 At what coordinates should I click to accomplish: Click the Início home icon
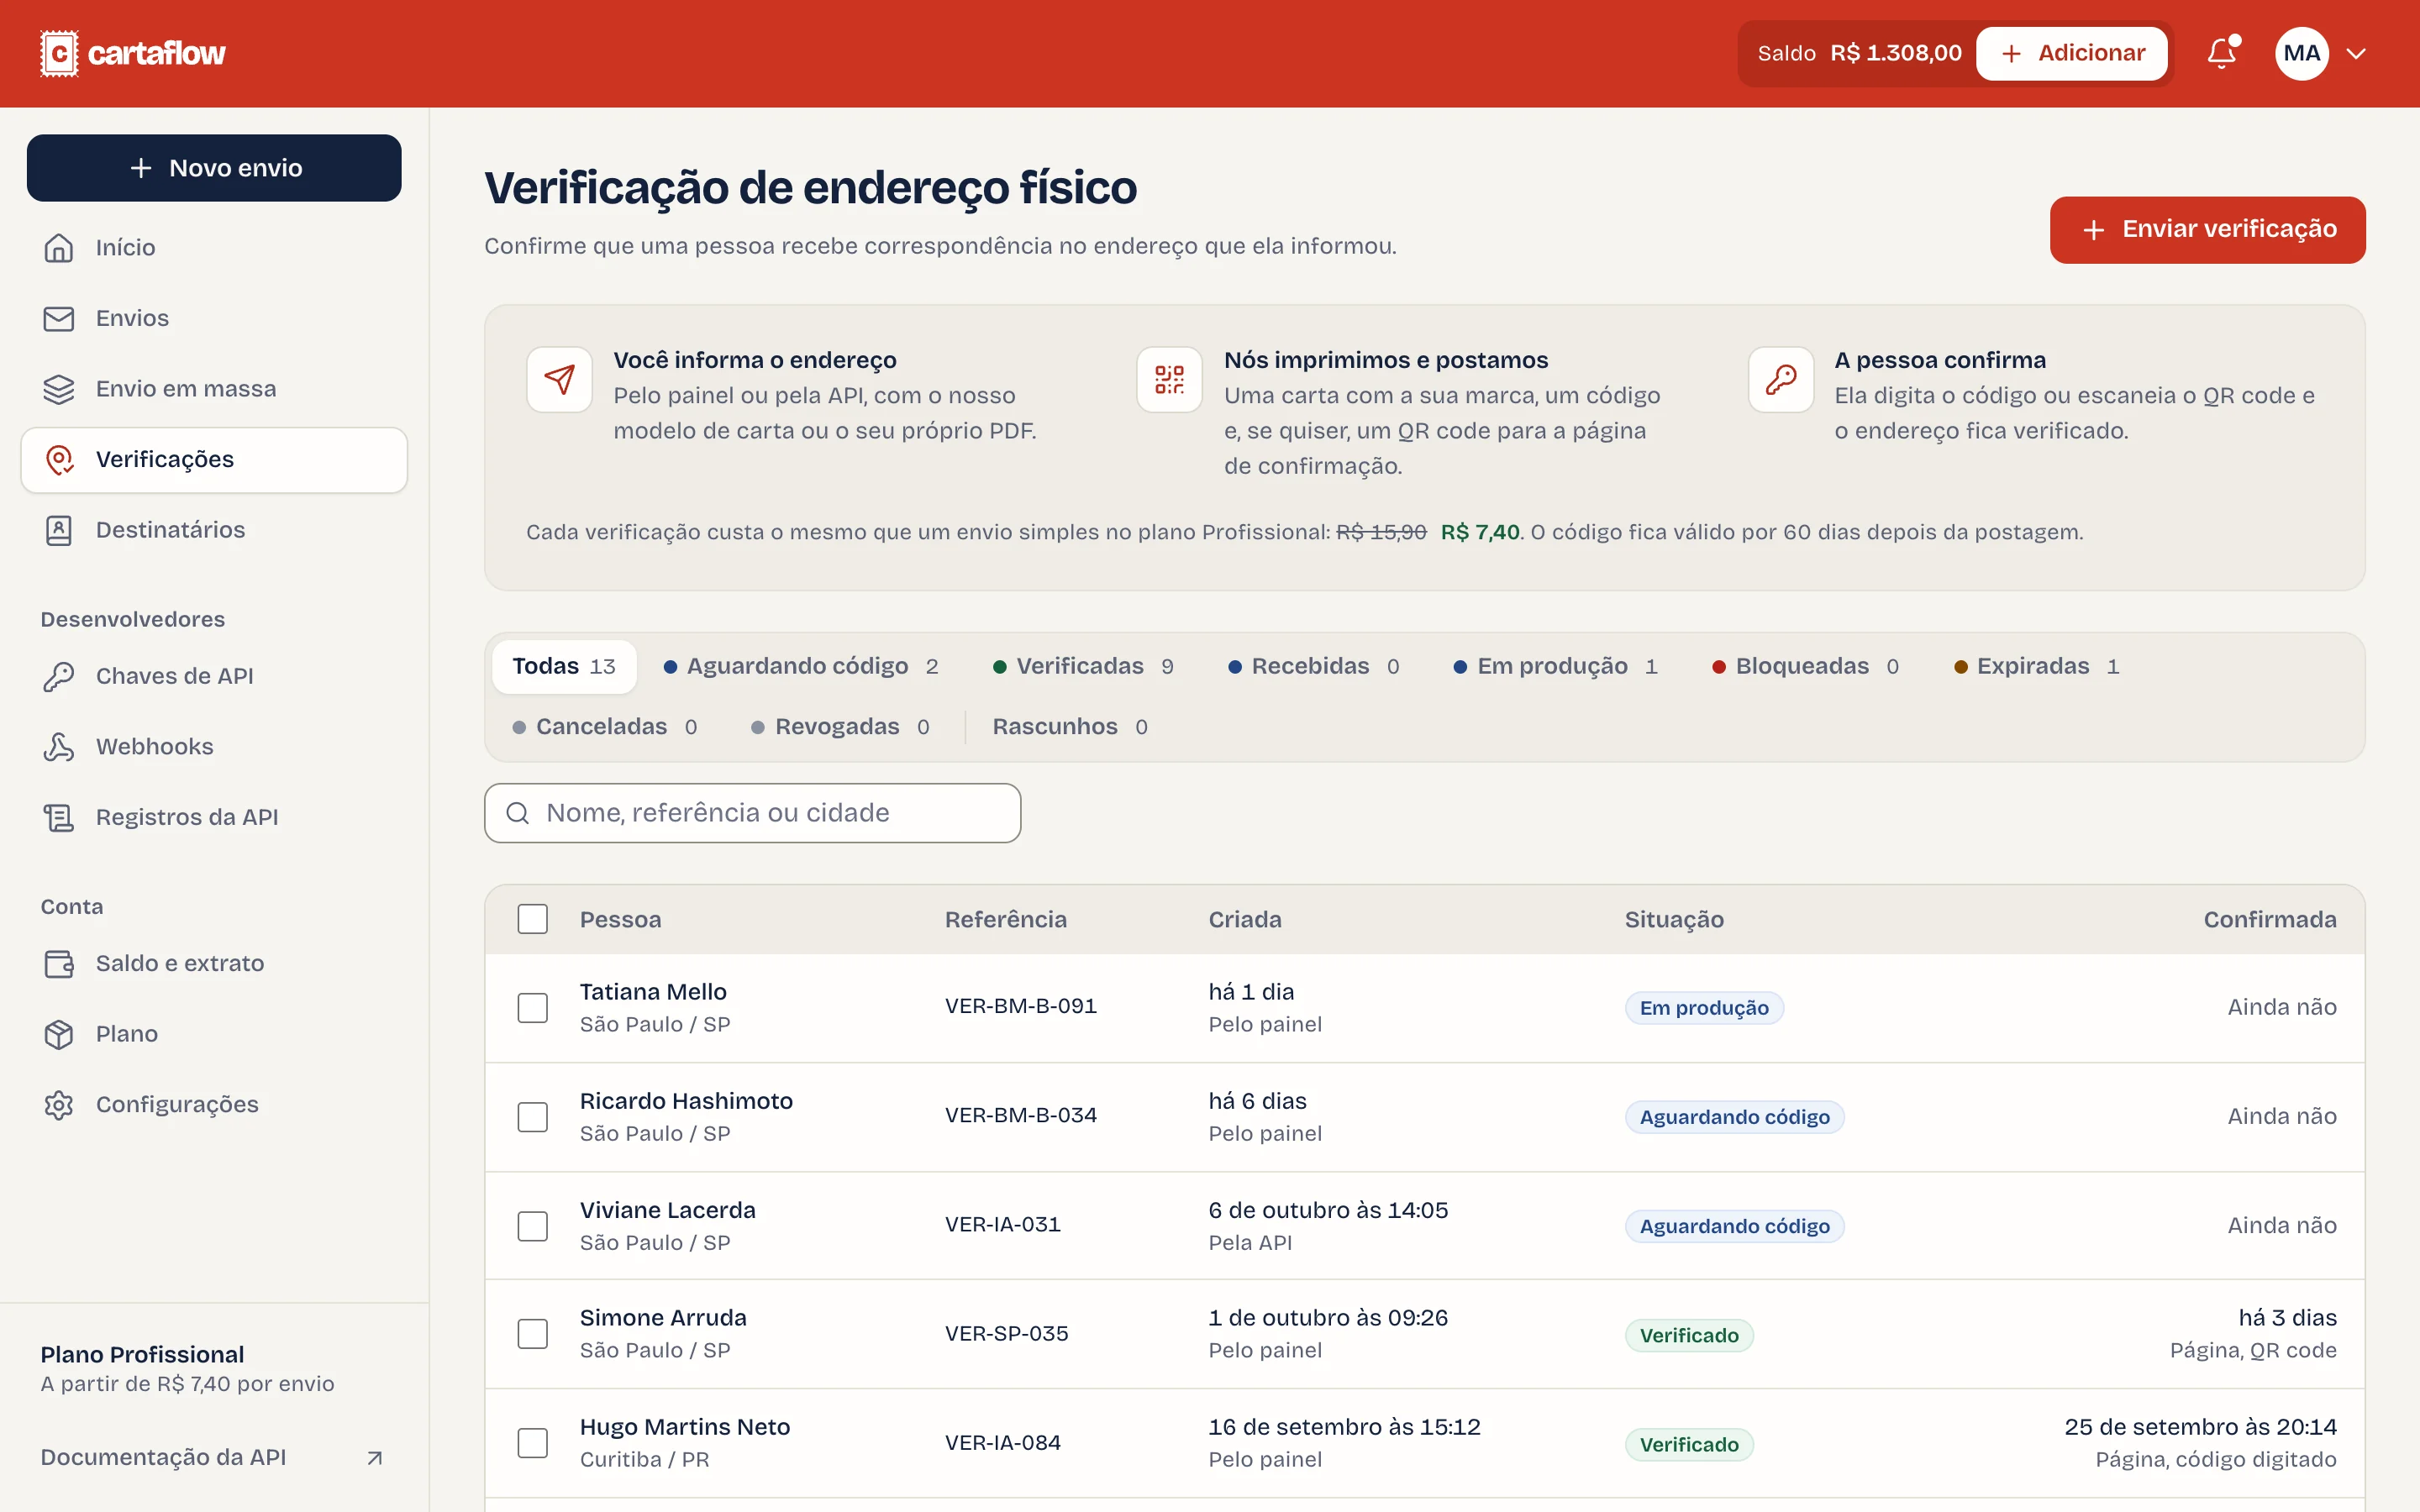point(59,248)
